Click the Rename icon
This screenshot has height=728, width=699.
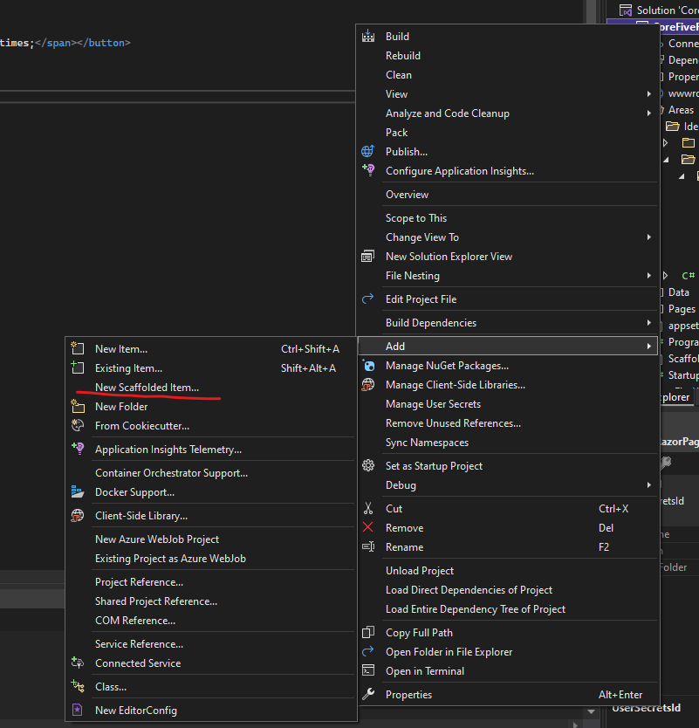coord(368,547)
